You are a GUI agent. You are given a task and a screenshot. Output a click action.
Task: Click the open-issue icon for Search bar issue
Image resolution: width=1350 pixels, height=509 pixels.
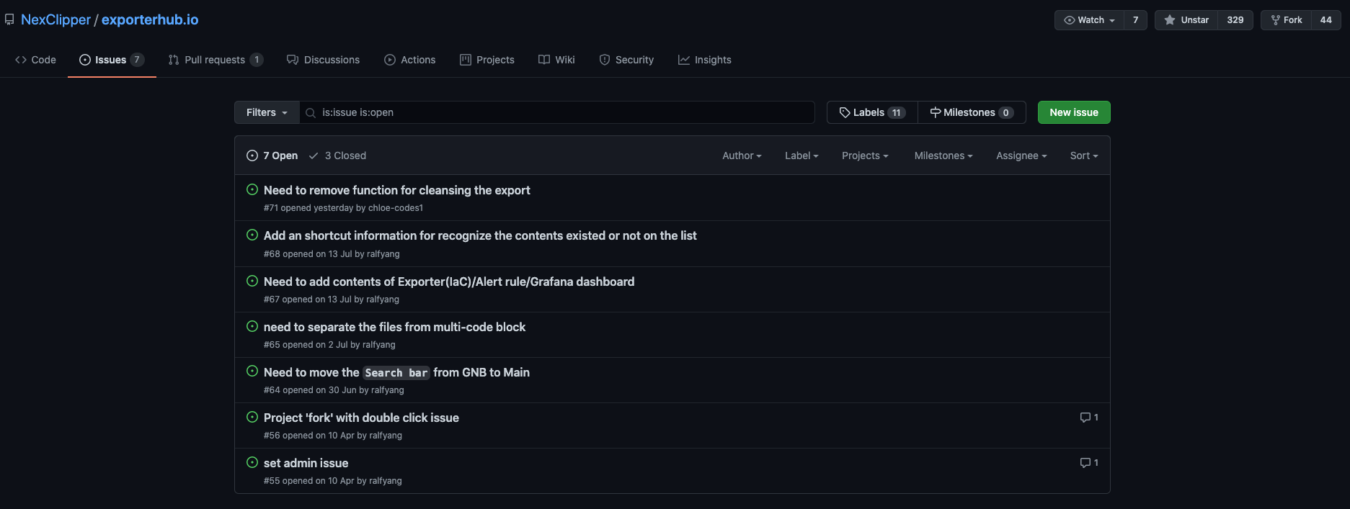(252, 371)
